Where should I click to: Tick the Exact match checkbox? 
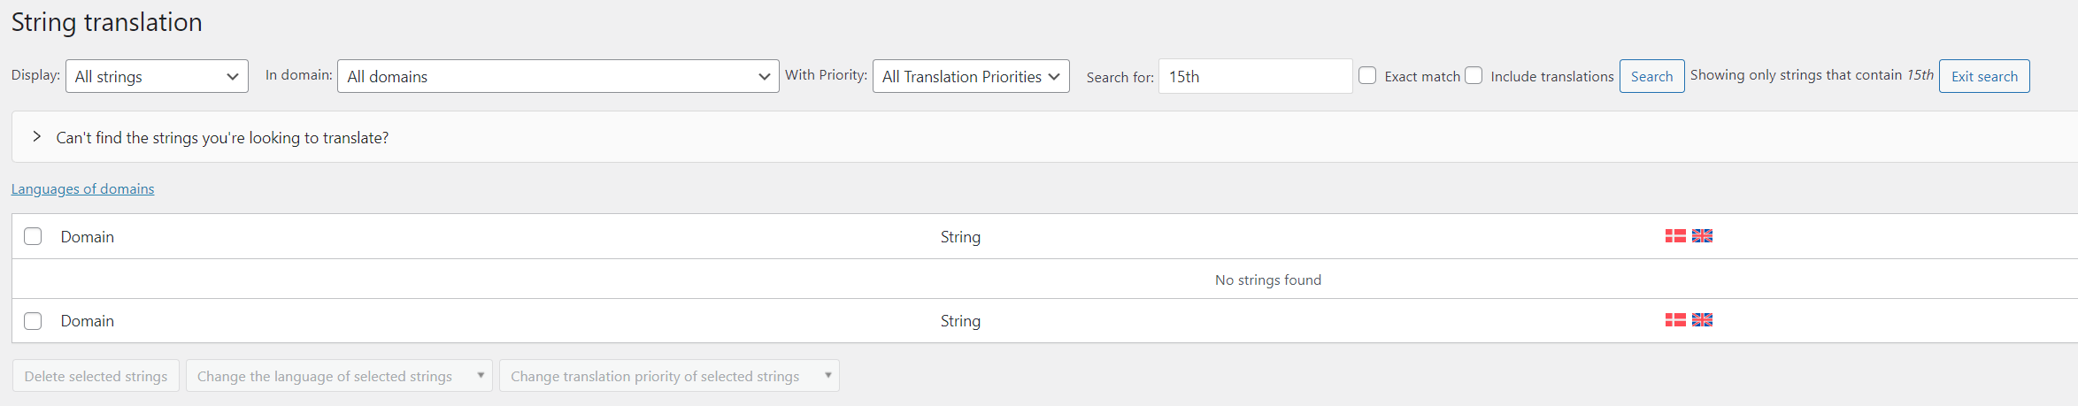[1367, 76]
